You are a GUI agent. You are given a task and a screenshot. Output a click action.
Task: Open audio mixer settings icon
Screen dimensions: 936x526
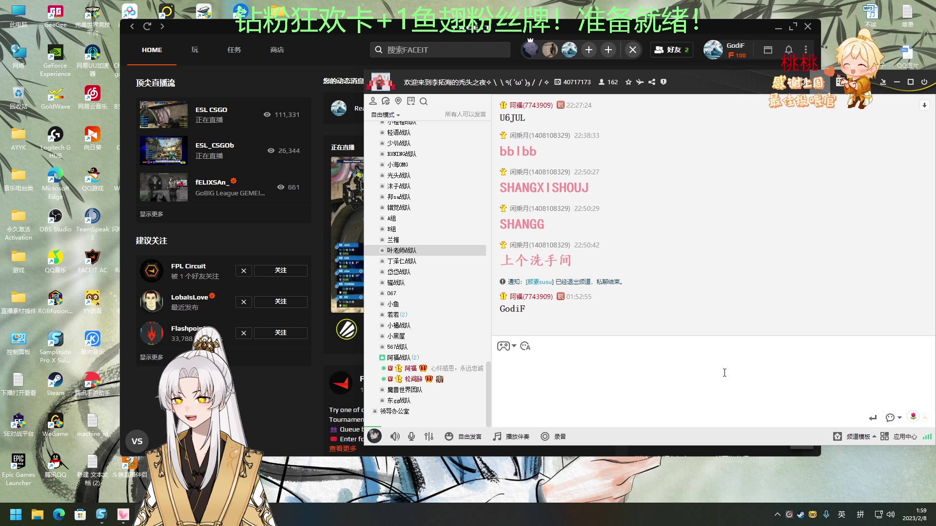429,436
